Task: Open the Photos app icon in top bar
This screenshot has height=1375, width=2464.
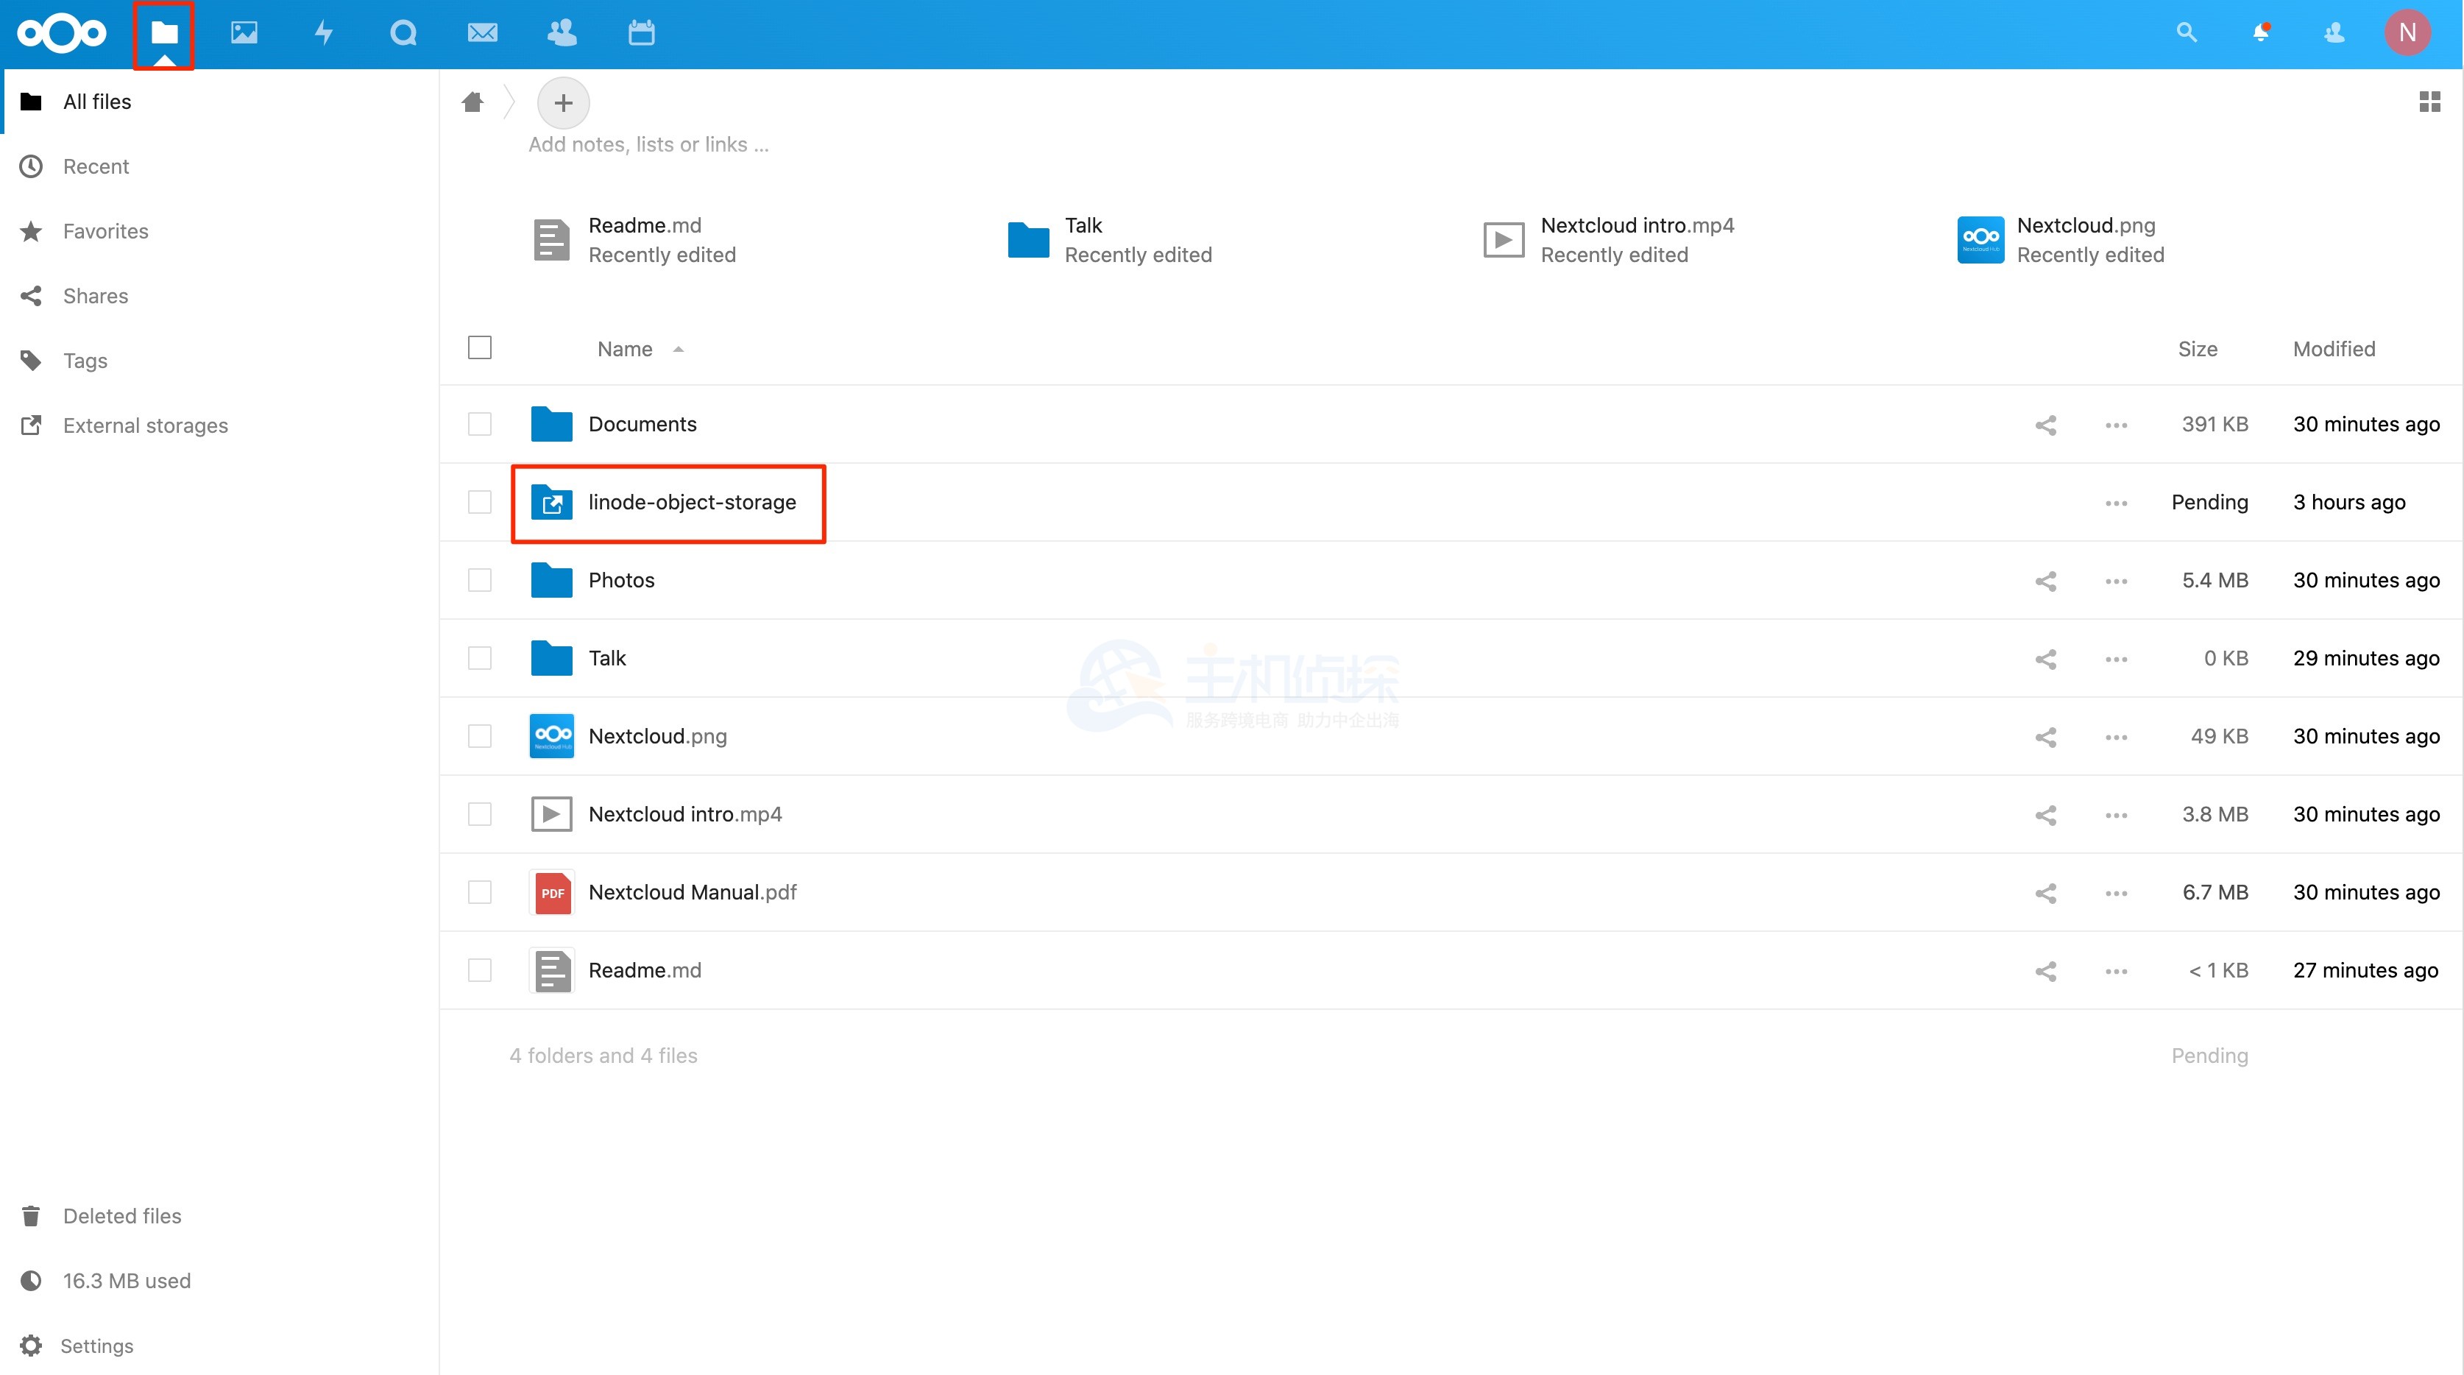Action: 244,33
